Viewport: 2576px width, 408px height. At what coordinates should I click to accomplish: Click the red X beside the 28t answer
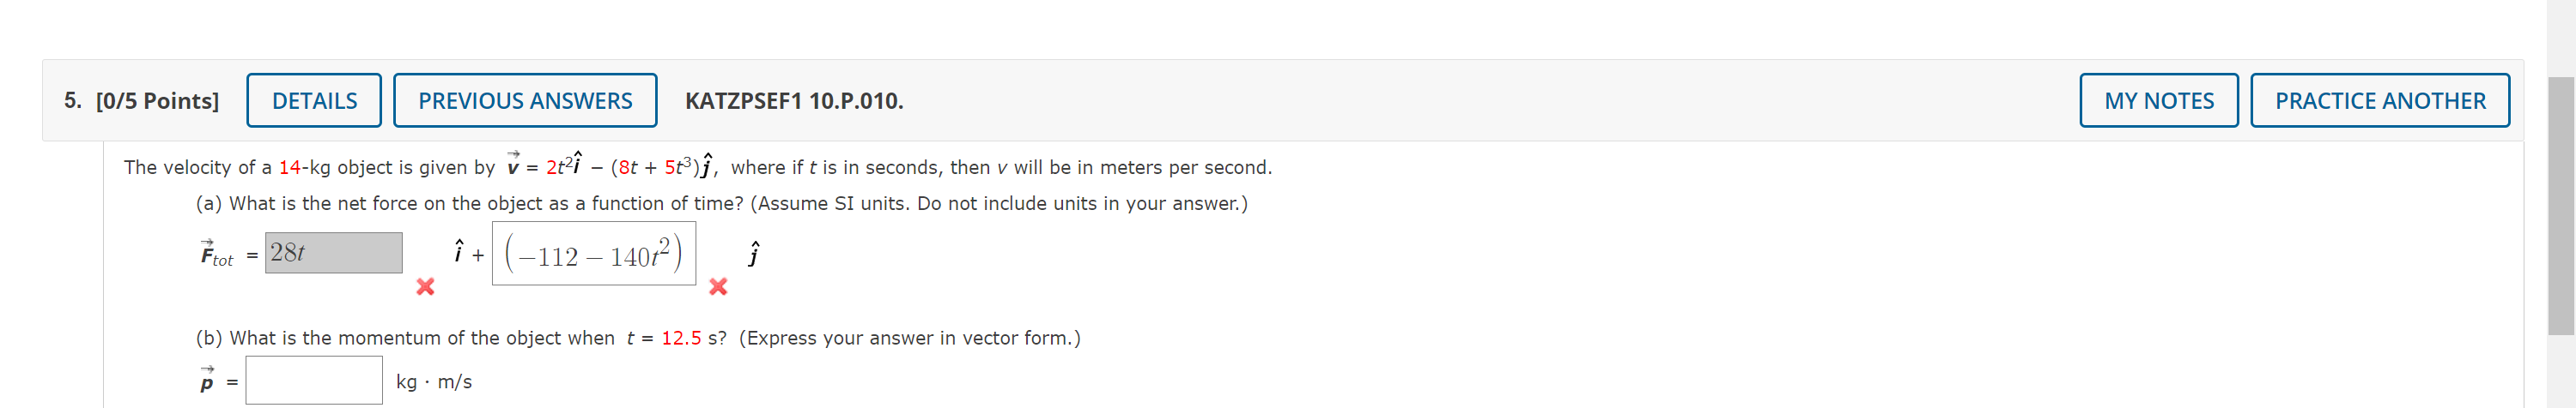[425, 287]
